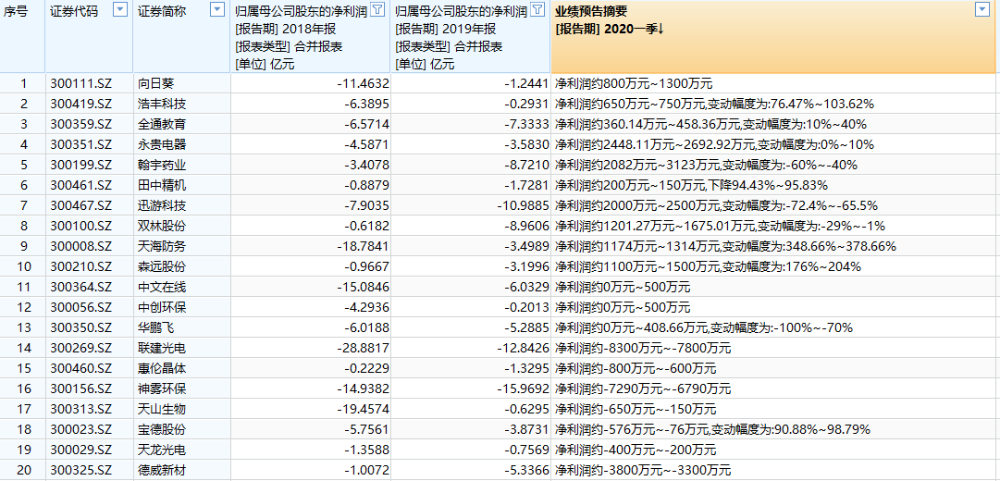This screenshot has height=481, width=1000.
Task: Click 2019 profit value -10.9885
Action: tap(523, 205)
